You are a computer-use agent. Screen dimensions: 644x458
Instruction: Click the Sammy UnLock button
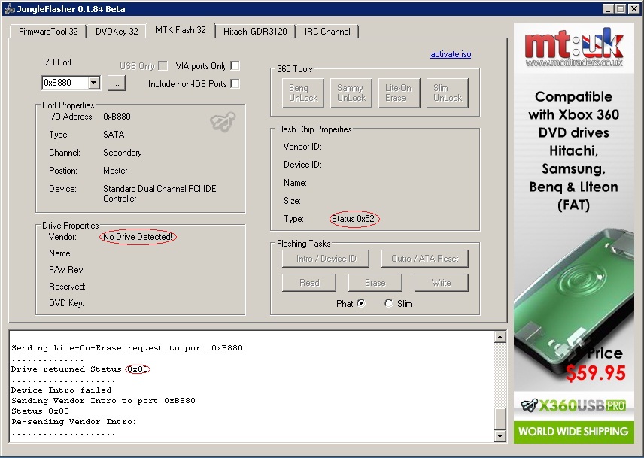(351, 93)
